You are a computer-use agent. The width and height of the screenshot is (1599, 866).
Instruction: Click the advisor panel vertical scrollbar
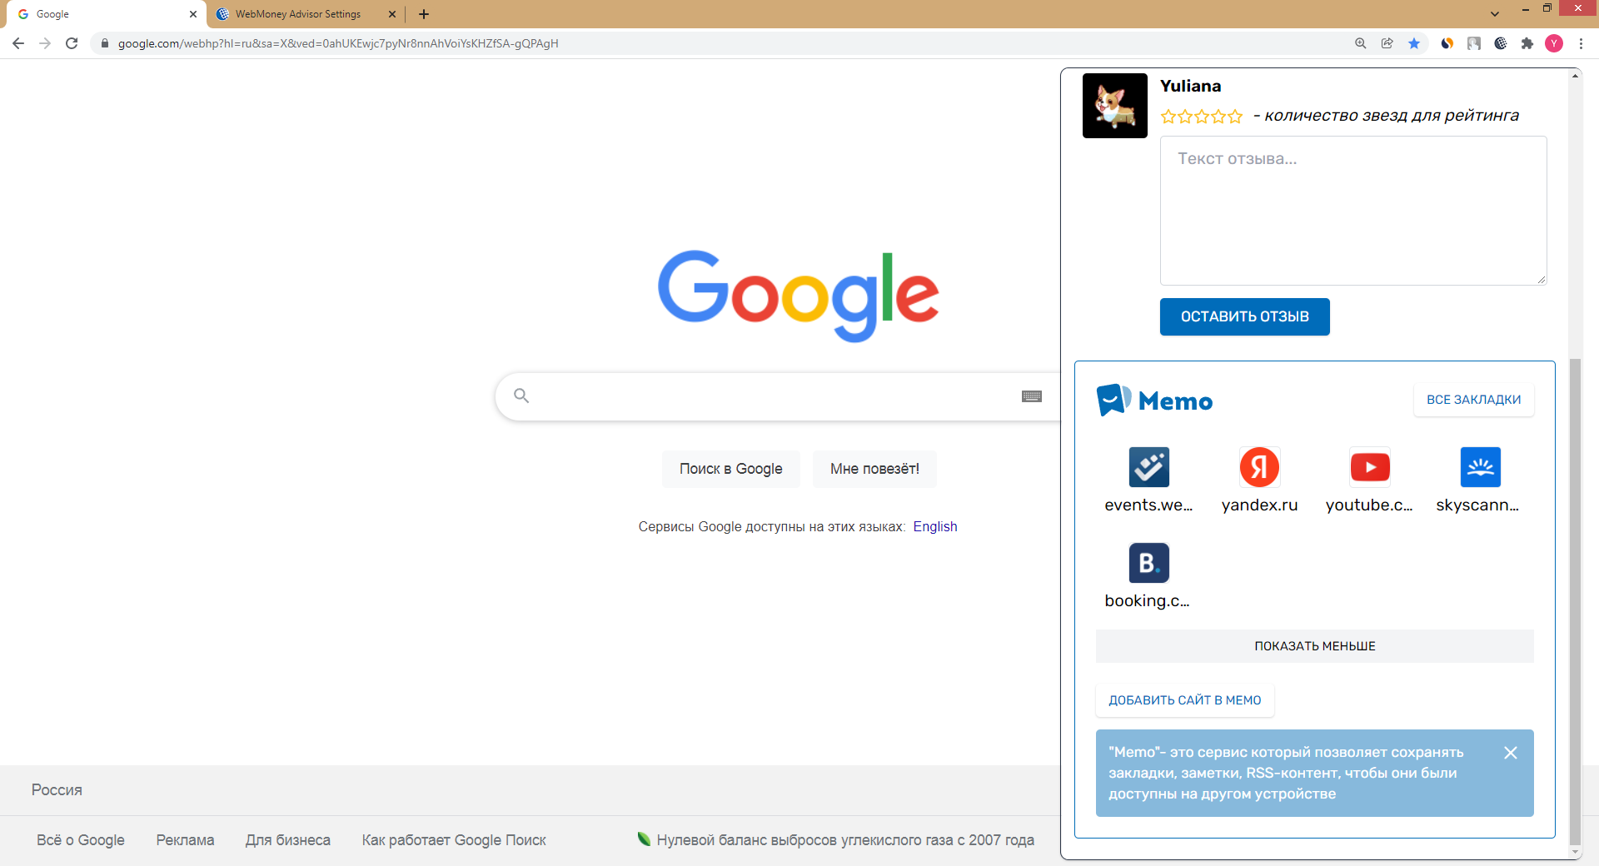coord(1575,601)
